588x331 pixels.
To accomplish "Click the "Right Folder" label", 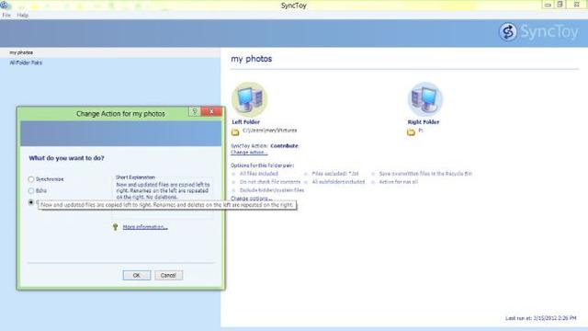I will pos(424,122).
